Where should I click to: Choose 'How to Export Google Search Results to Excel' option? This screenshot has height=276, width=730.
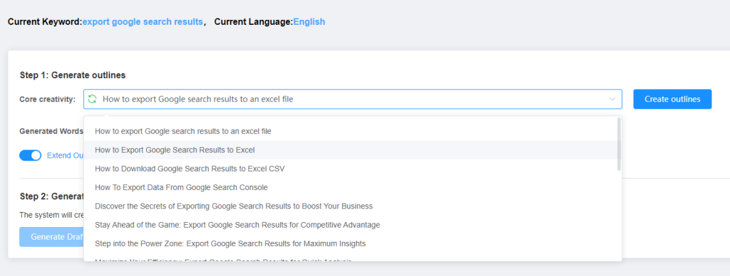tap(352, 150)
